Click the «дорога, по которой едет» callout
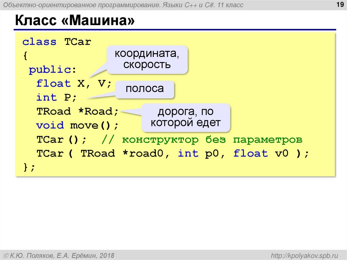Viewport: 347px width, 260px height. click(x=186, y=117)
